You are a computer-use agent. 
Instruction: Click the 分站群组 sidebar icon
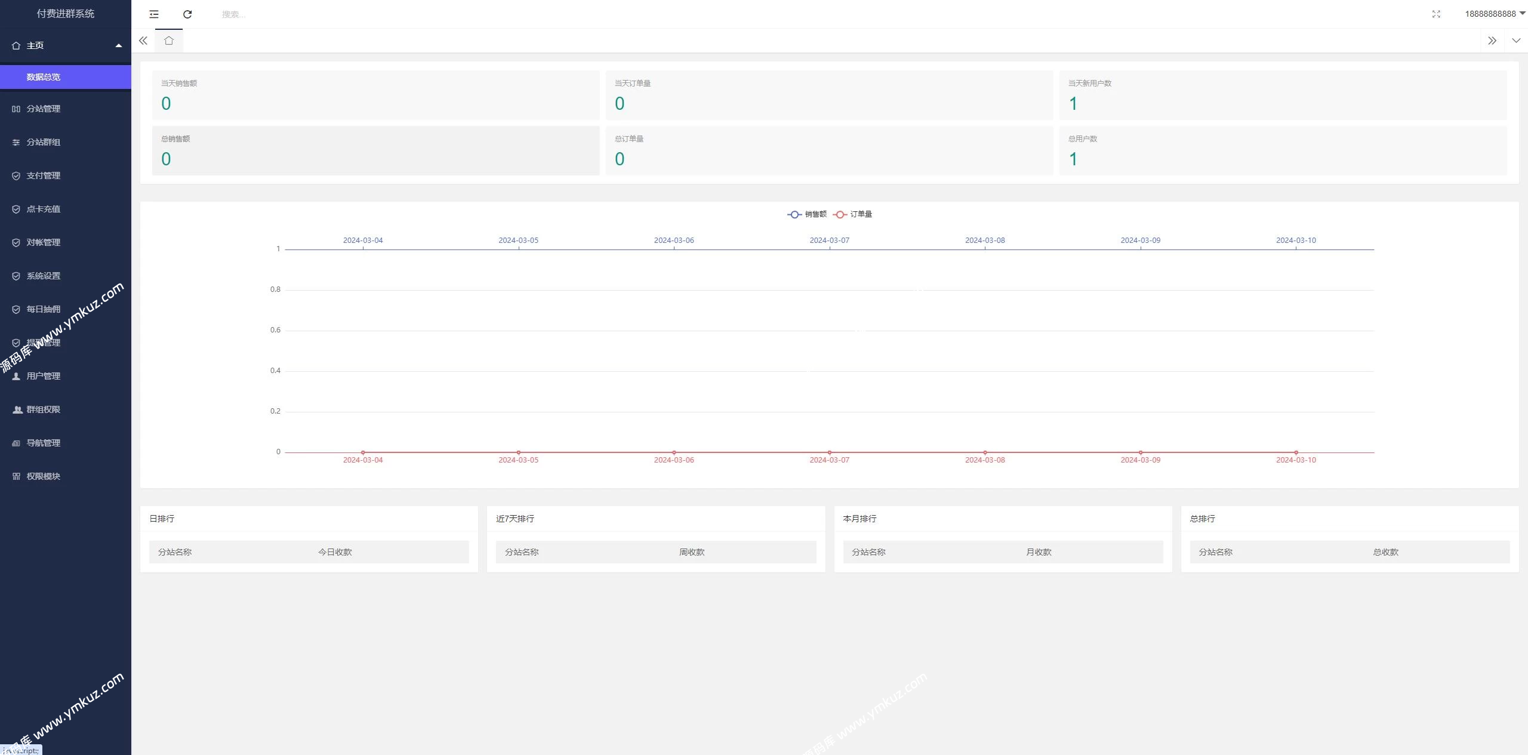16,142
